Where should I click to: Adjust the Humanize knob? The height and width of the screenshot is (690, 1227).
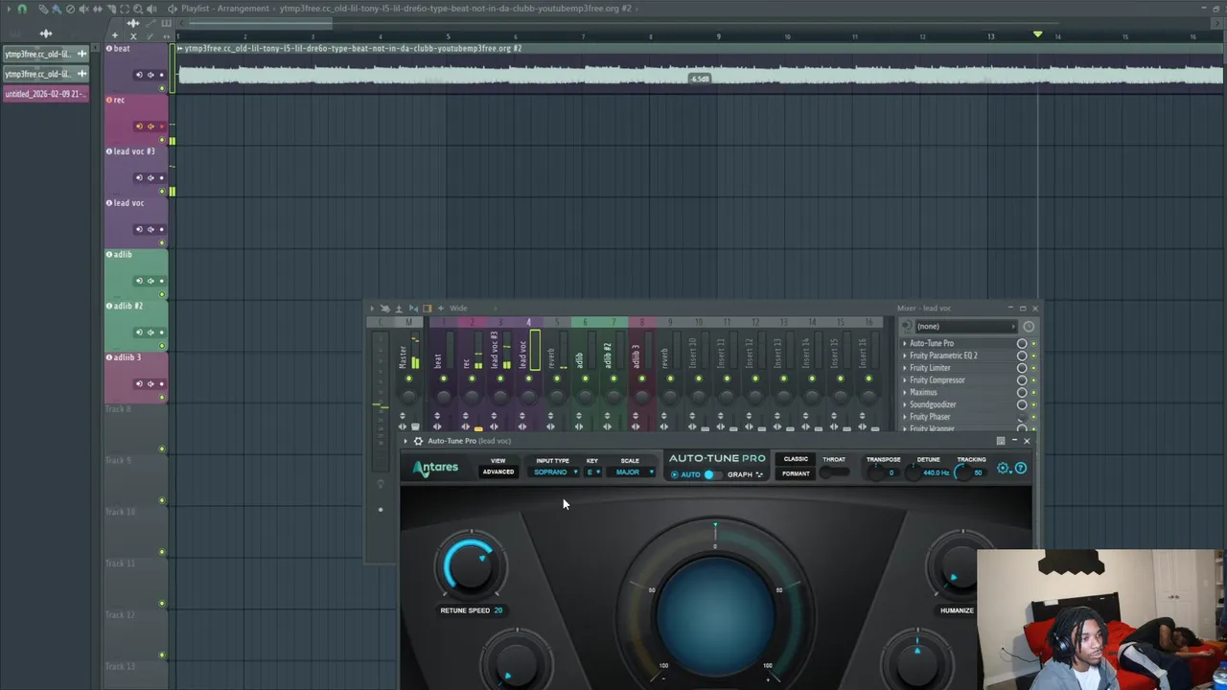click(959, 565)
